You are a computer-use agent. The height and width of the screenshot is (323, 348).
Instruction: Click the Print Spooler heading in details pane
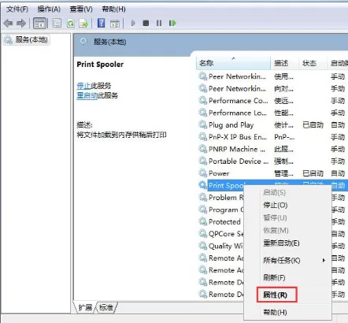(100, 65)
